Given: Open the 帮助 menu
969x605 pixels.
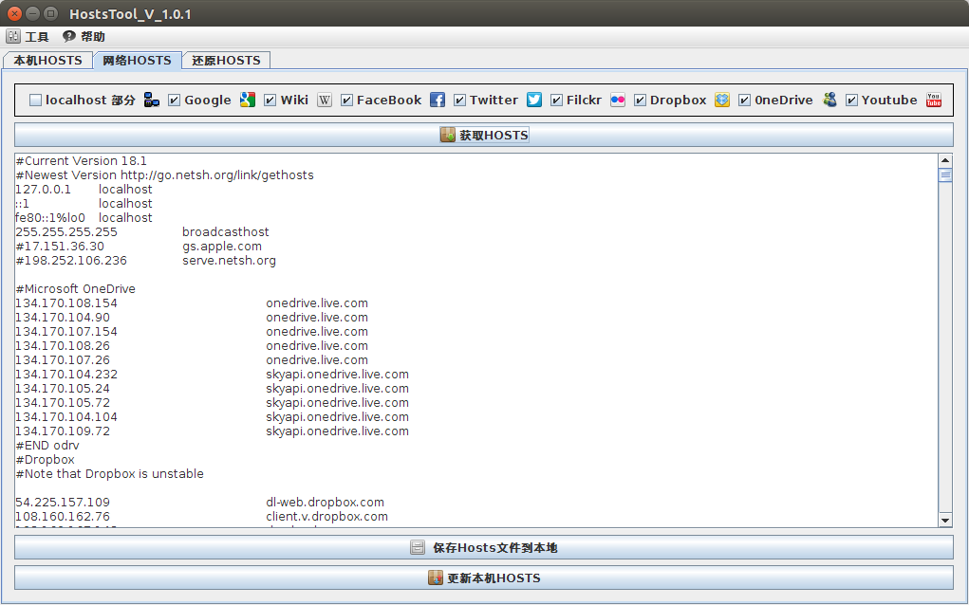Looking at the screenshot, I should 84,36.
